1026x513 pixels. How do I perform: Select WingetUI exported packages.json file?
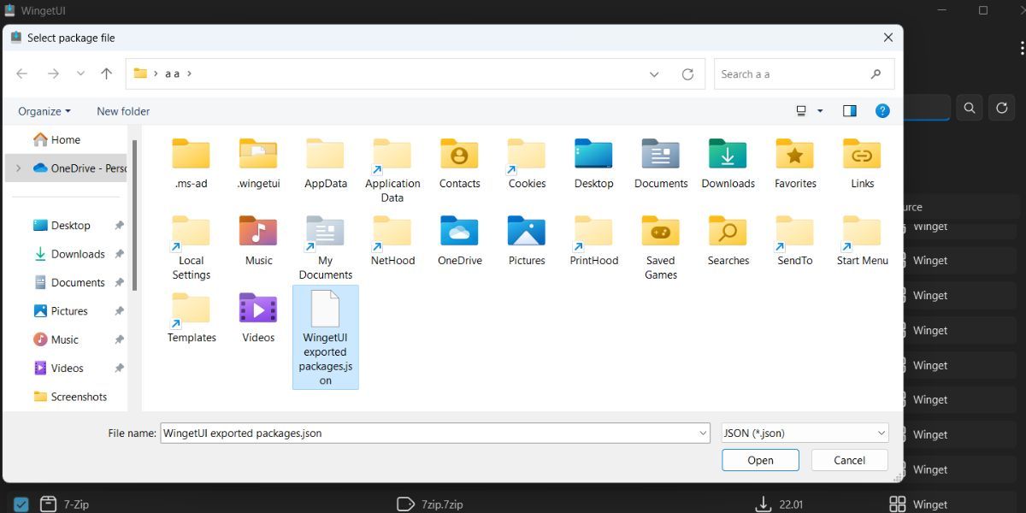[325, 338]
